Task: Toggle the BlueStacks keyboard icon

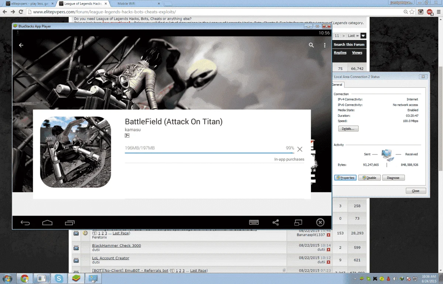Action: tap(254, 222)
